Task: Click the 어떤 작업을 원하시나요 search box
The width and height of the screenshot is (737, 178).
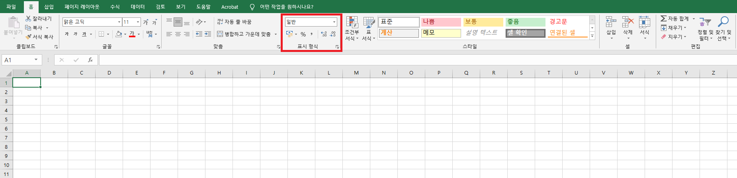Action: pos(286,7)
